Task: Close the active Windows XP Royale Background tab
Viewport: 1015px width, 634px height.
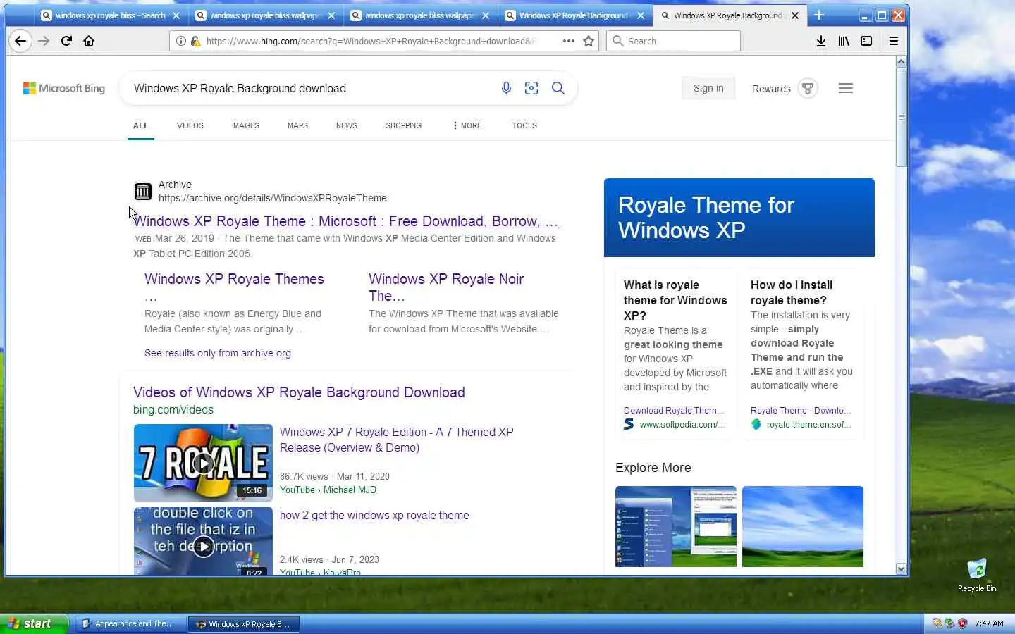Action: pos(795,15)
